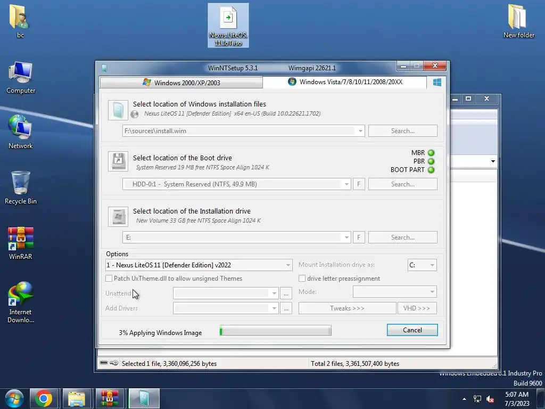Toggle drive letter preassignment checkbox
The height and width of the screenshot is (409, 545).
(x=302, y=278)
